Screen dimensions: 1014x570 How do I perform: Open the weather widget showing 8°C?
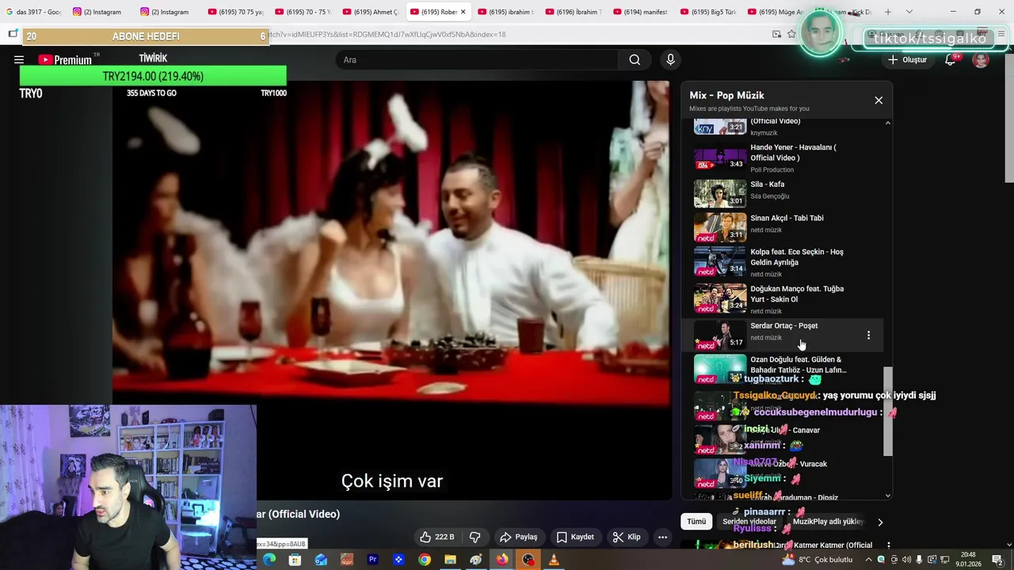(818, 560)
